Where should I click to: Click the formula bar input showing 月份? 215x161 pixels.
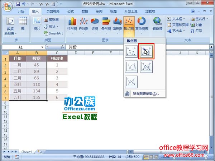[x=137, y=47]
